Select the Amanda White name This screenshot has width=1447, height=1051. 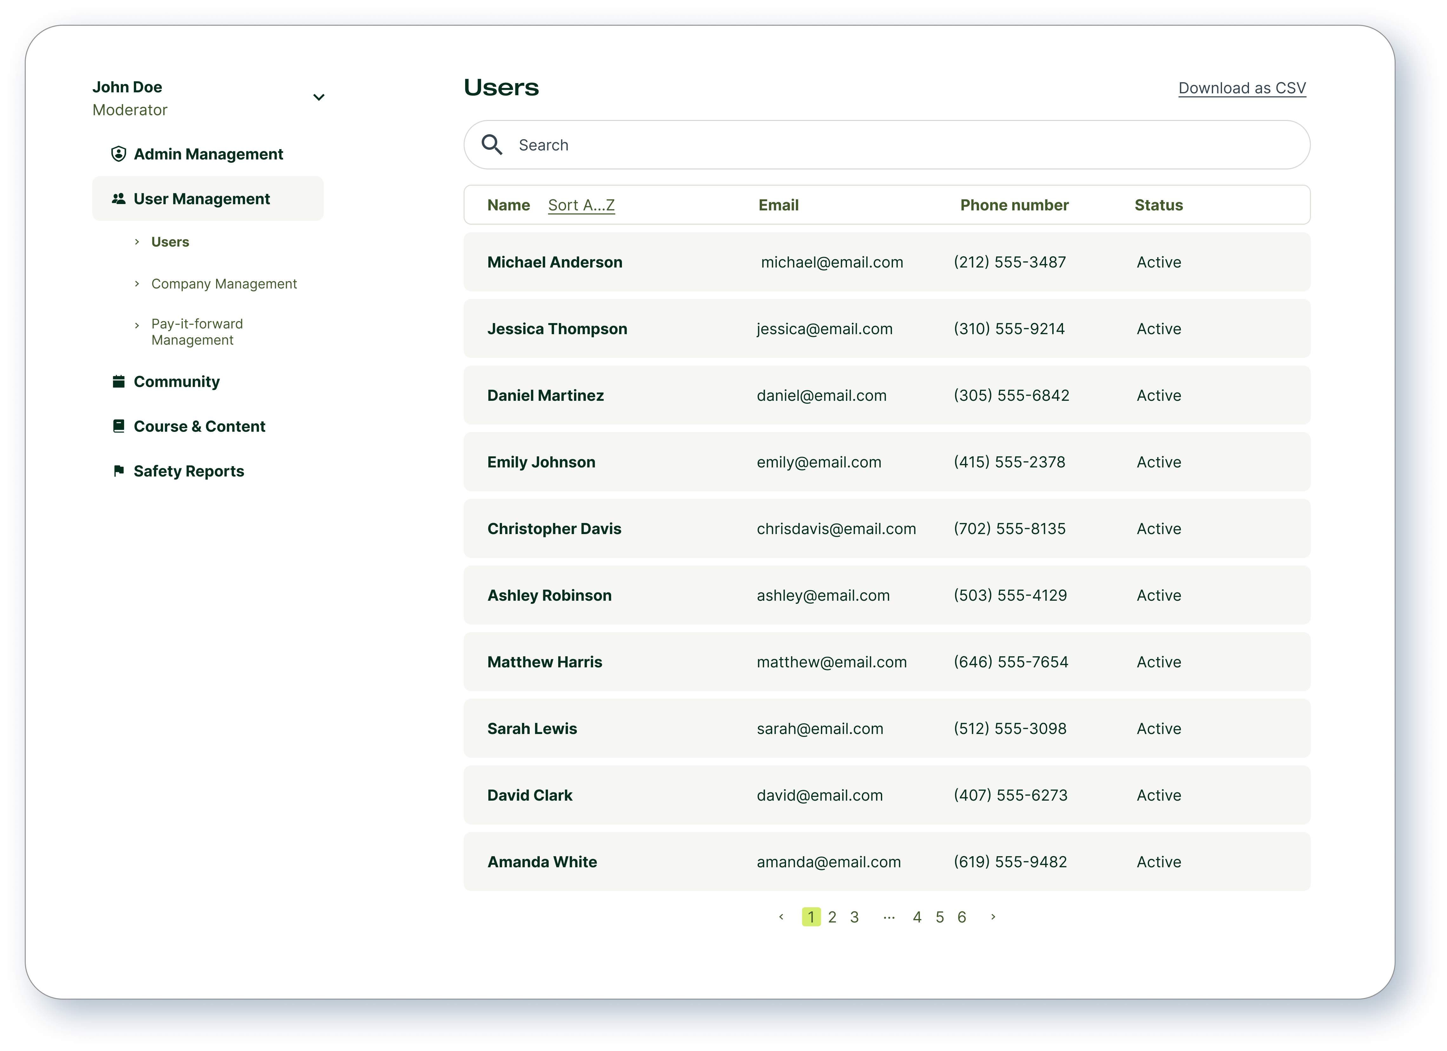tap(542, 862)
